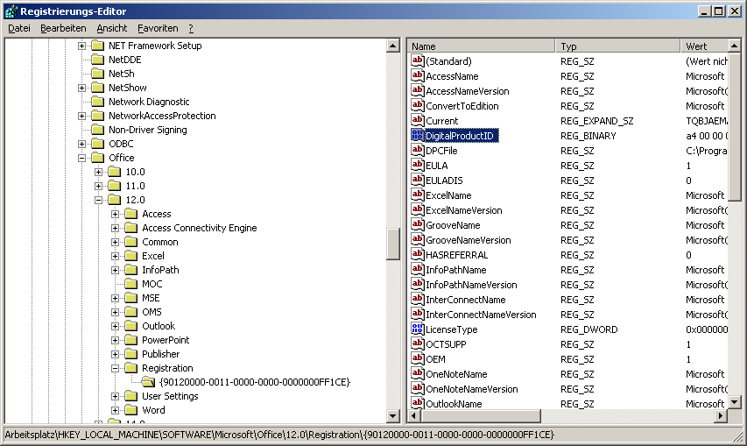Click the string icon next to DPCFile

coord(417,150)
